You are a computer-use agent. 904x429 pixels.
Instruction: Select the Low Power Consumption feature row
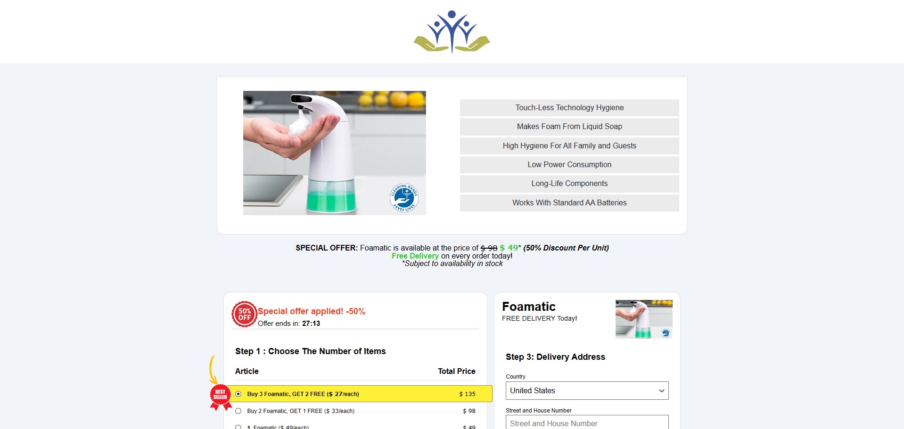click(x=569, y=165)
